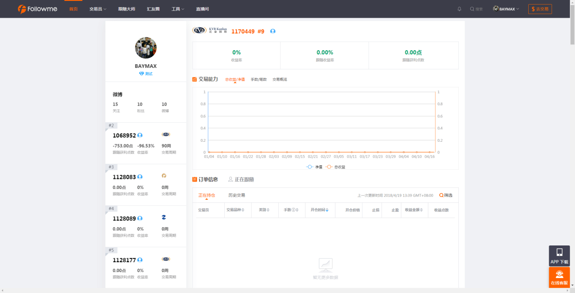Click the diamond 测试 badge under BAYMAX

pos(146,73)
